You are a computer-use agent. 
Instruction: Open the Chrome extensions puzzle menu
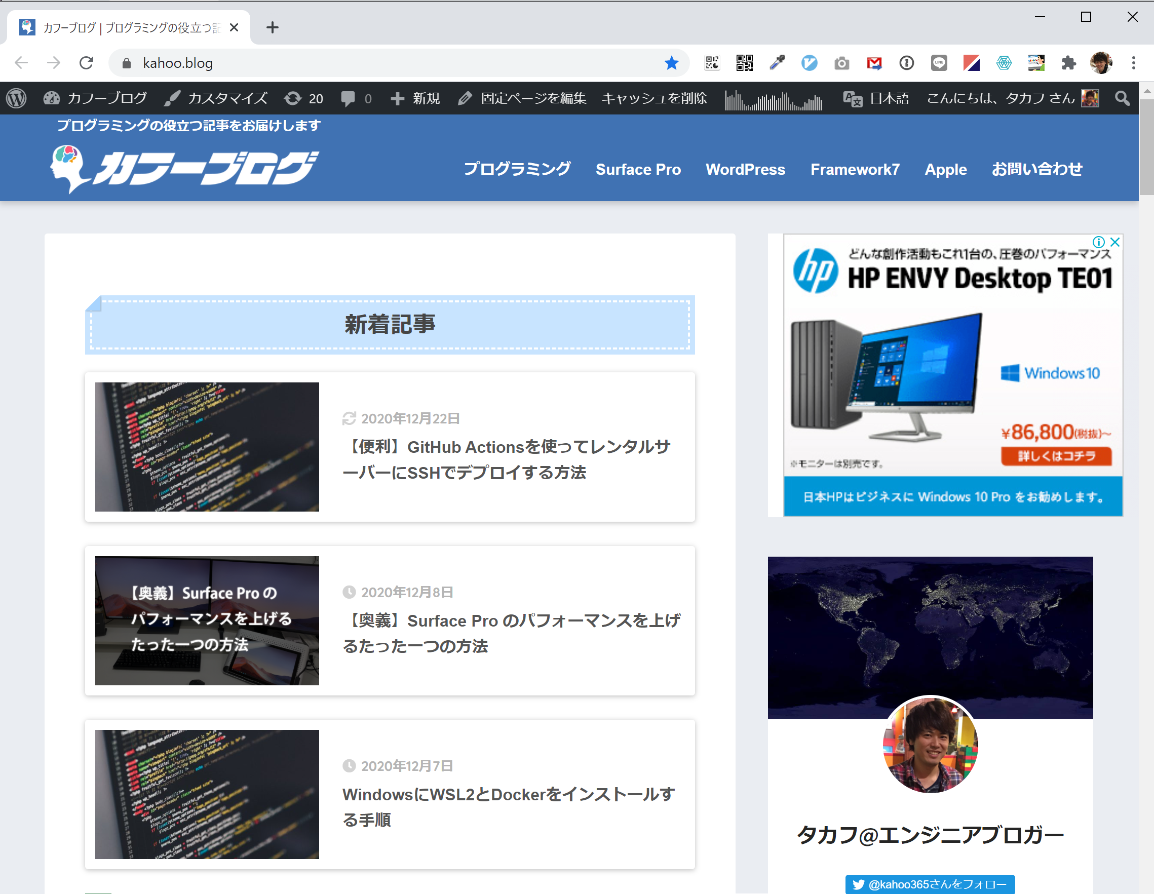[1068, 62]
